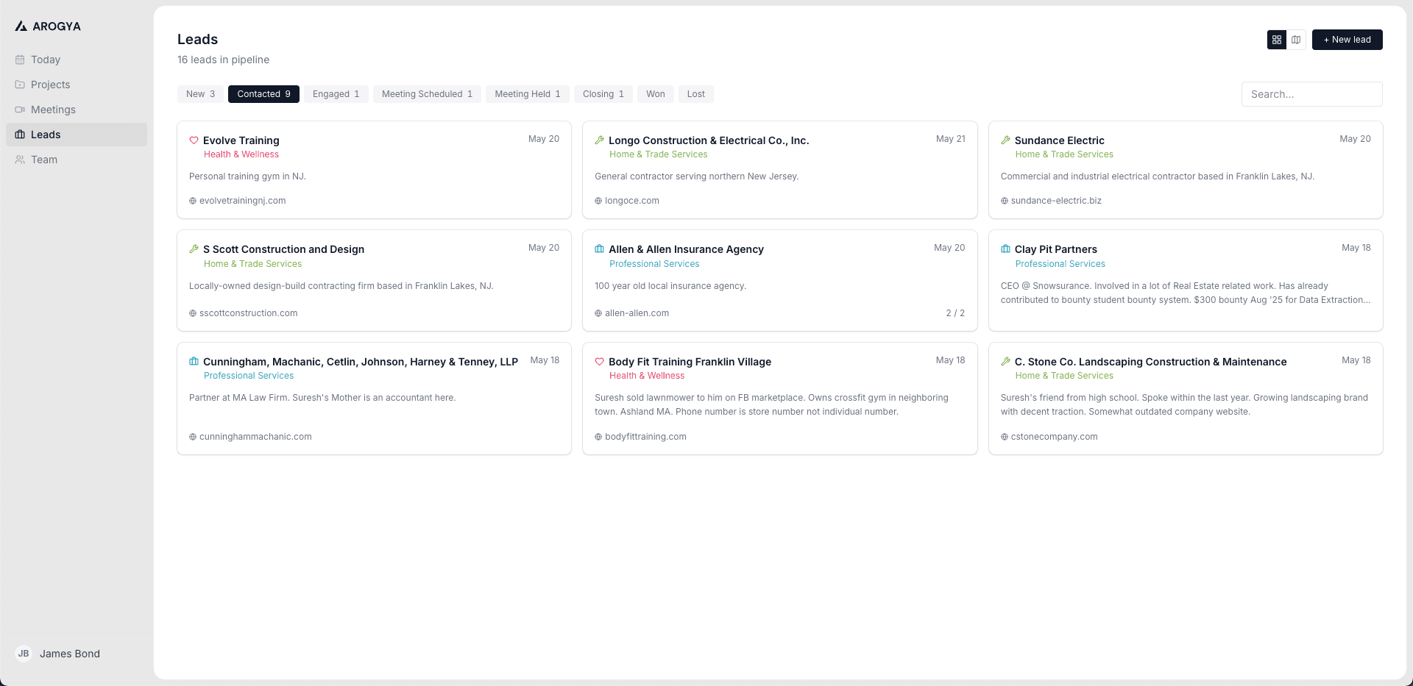Click the Leads briefcase icon in sidebar
The height and width of the screenshot is (686, 1413).
(x=20, y=135)
